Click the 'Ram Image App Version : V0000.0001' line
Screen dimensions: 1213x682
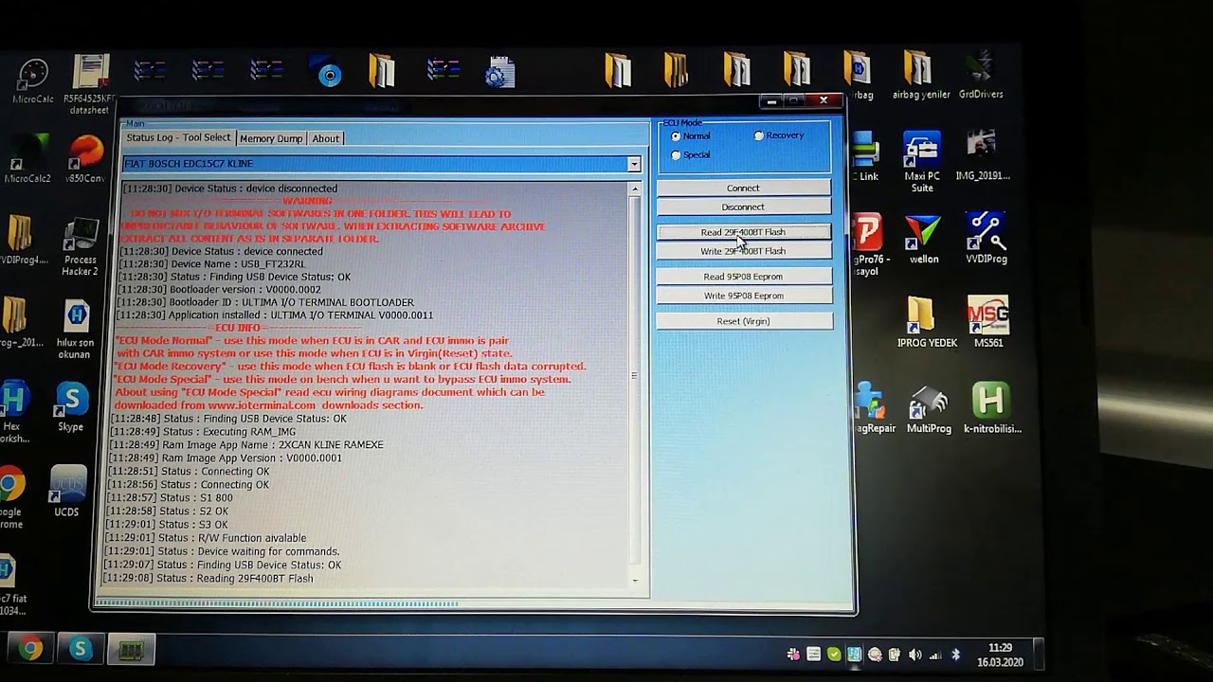(225, 458)
